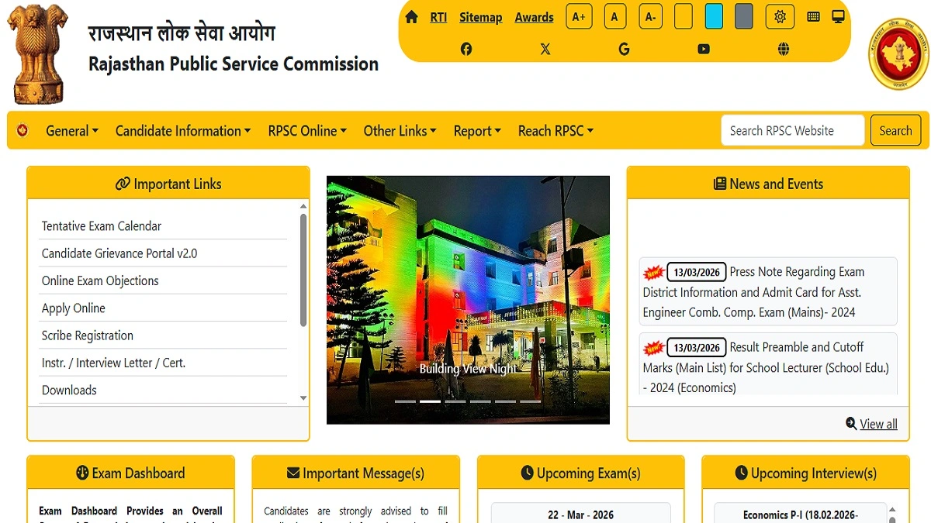Screen dimensions: 931x523
Task: Open View all under News and Events
Action: pos(878,424)
